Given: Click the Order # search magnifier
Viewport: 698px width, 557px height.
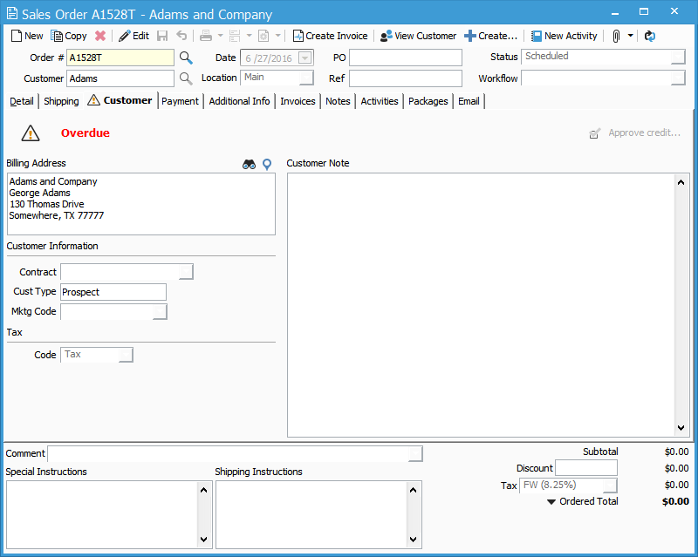Looking at the screenshot, I should 186,58.
